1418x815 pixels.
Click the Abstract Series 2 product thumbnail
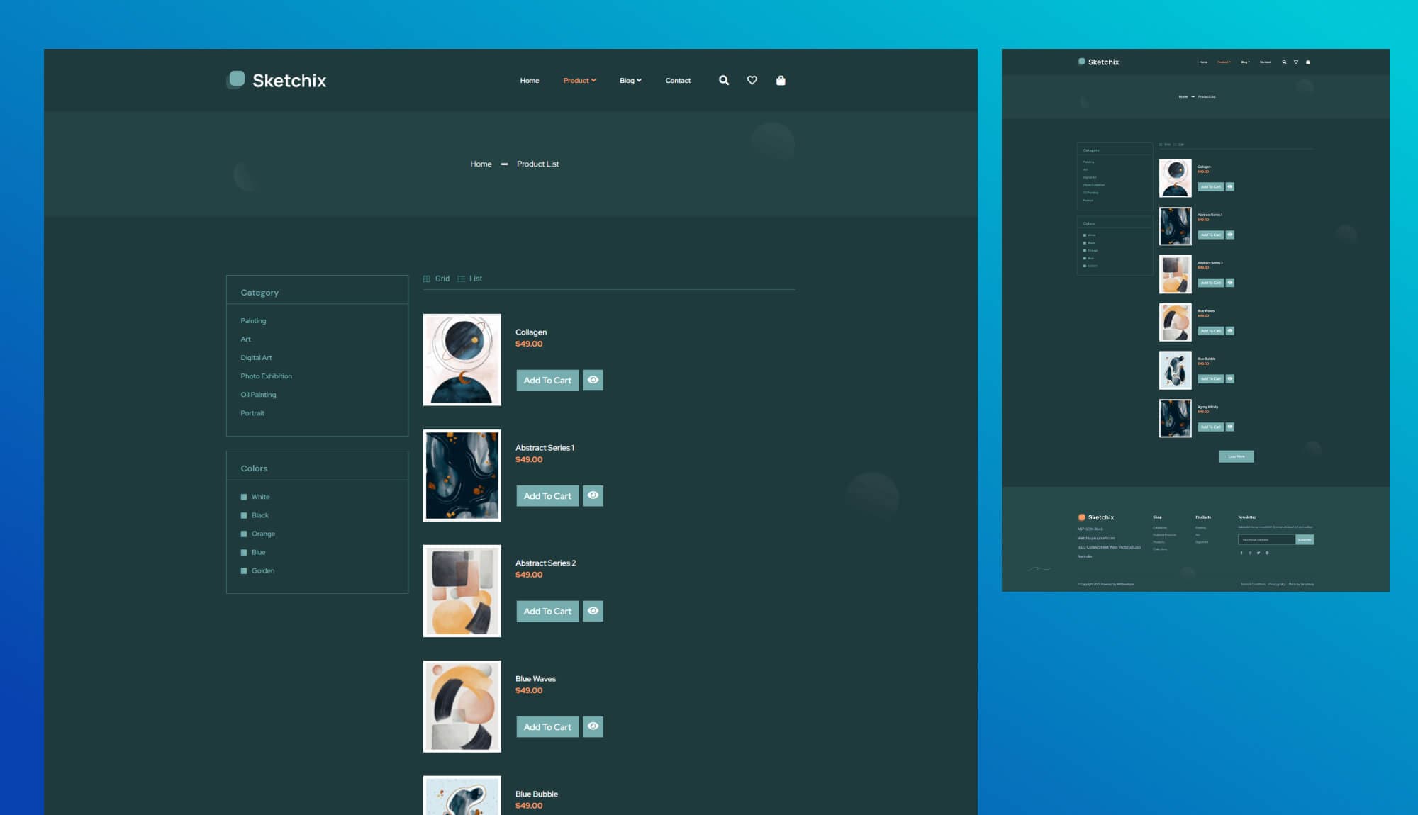point(462,591)
